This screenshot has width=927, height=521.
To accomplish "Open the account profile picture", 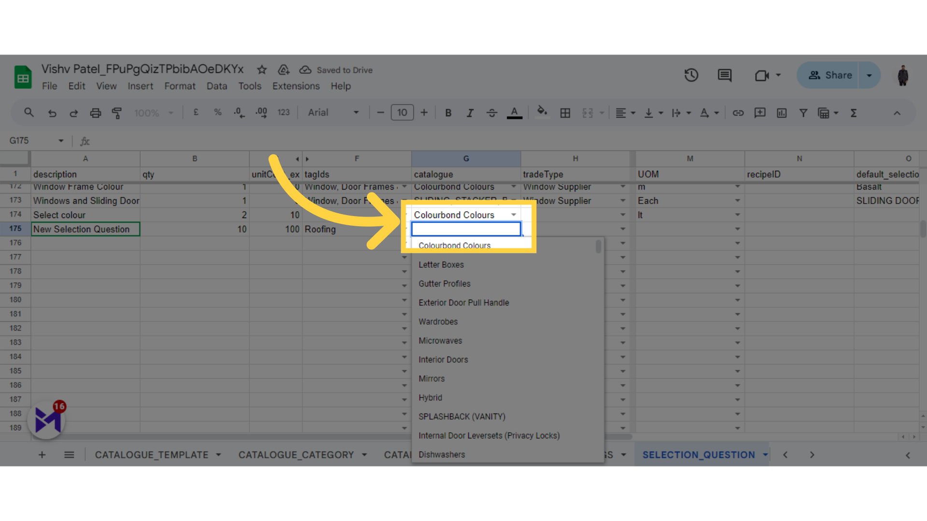I will click(903, 75).
